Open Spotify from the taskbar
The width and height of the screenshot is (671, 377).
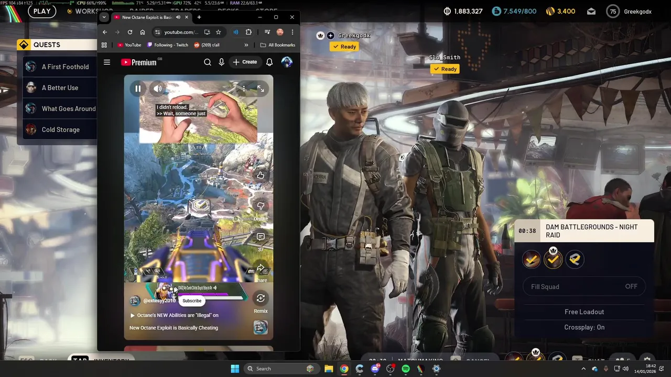(406, 369)
